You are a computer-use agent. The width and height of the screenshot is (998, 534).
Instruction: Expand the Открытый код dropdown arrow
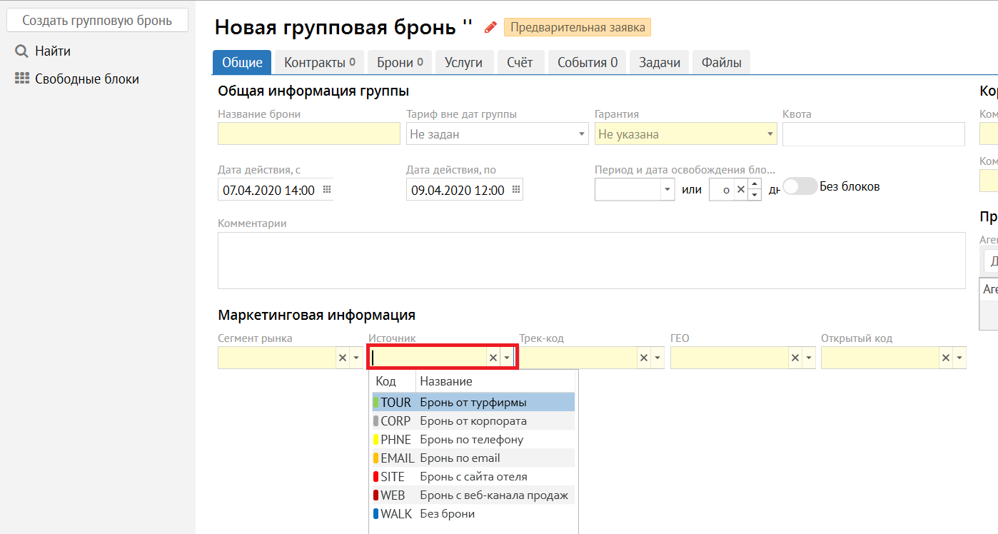[959, 358]
